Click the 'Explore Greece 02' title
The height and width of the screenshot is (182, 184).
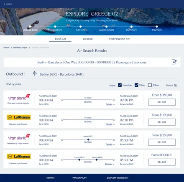click(x=92, y=14)
